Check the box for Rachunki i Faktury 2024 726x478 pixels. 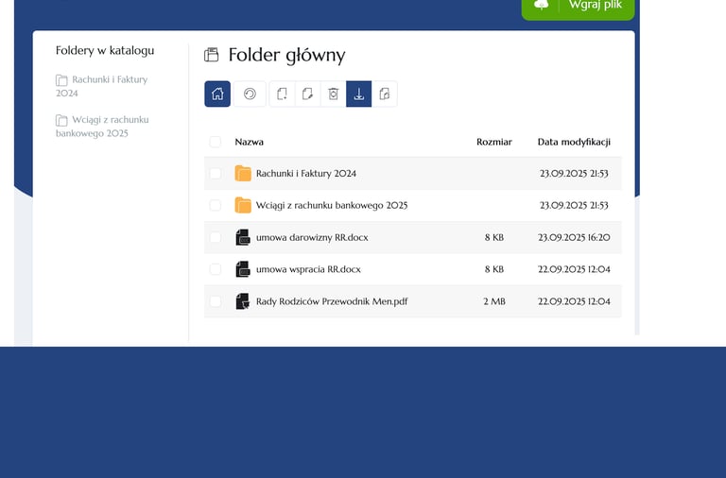coord(215,173)
